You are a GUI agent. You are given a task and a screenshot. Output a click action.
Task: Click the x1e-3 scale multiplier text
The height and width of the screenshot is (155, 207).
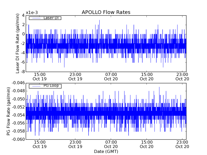pyautogui.click(x=32, y=13)
